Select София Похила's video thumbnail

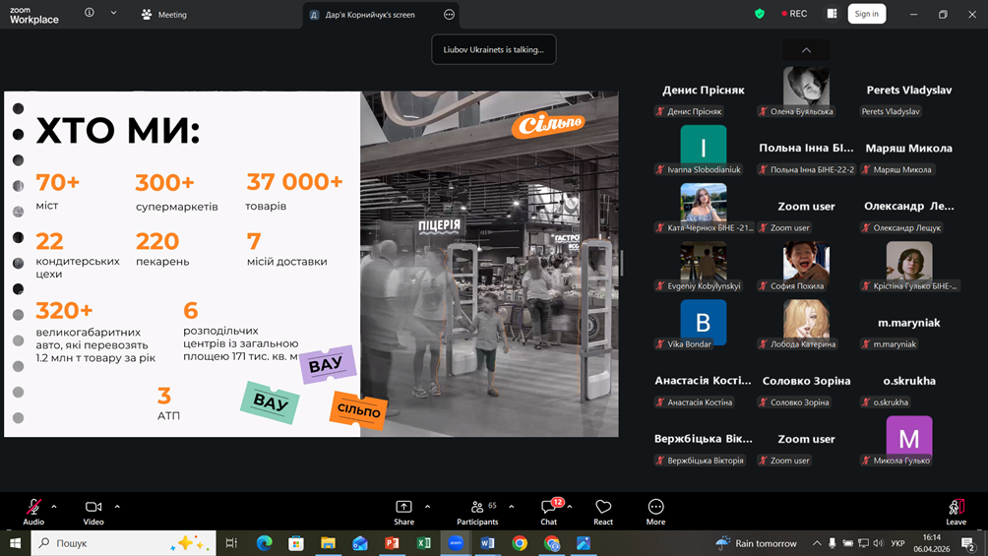pos(806,264)
